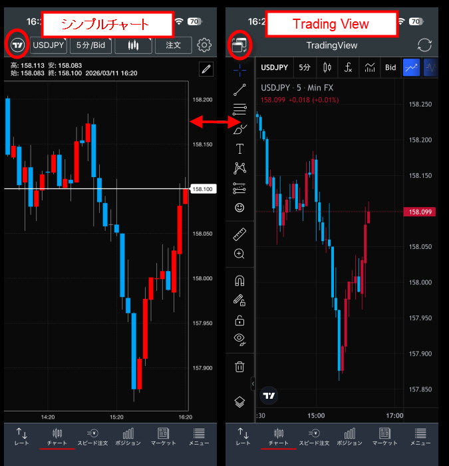The width and height of the screenshot is (449, 466).
Task: Tap the TradingView logo switch button
Action: (x=18, y=45)
